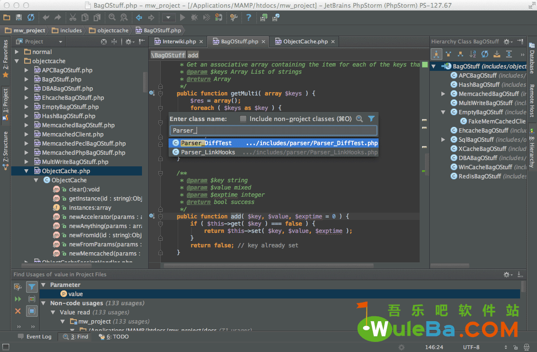Click the Run play icon
Viewport: 537px width, 352px height.
point(183,17)
